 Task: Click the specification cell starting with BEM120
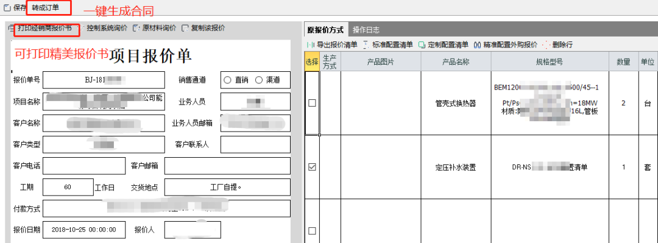point(550,103)
